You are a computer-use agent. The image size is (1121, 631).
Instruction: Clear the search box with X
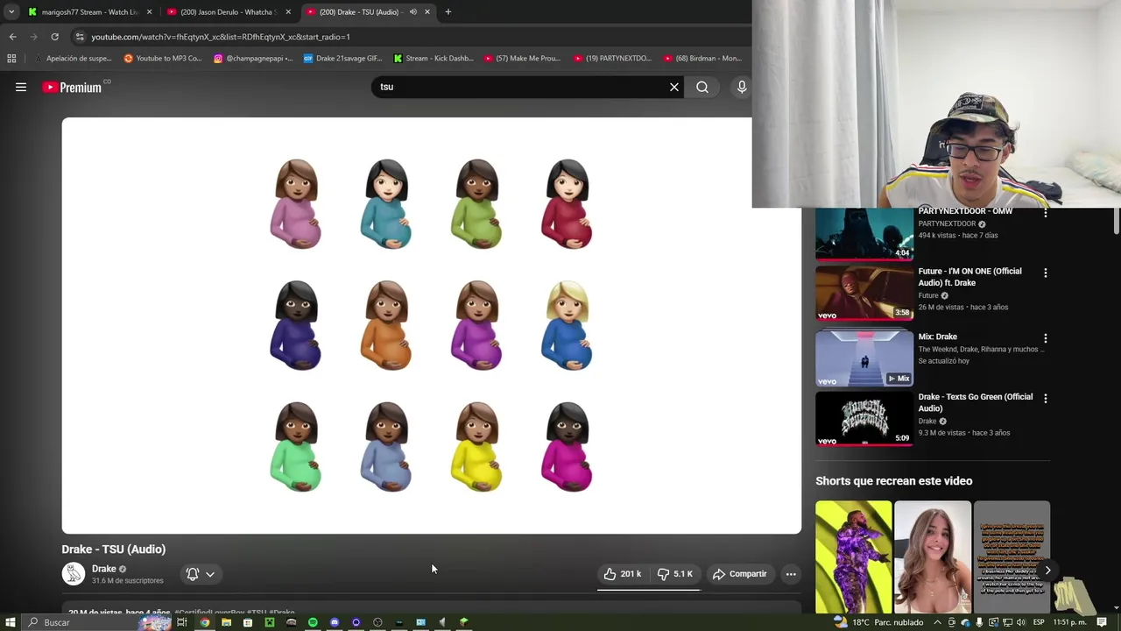[x=674, y=87]
